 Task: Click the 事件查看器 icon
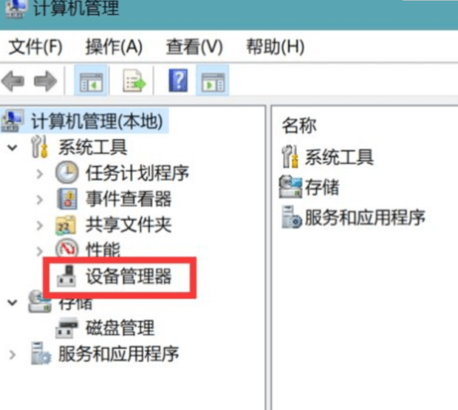click(67, 199)
